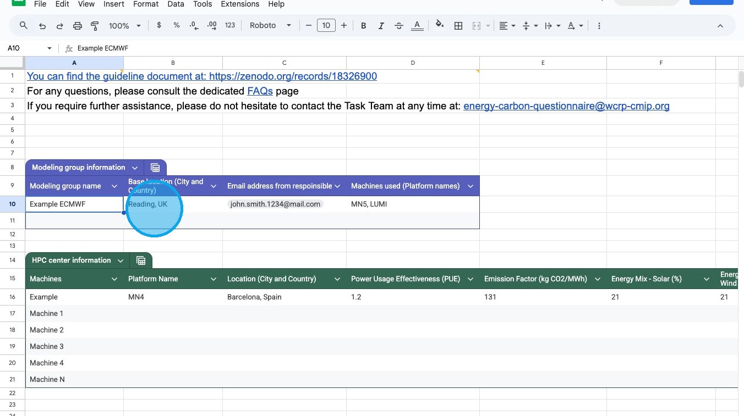
Task: Select the paint format roller icon
Action: [95, 26]
